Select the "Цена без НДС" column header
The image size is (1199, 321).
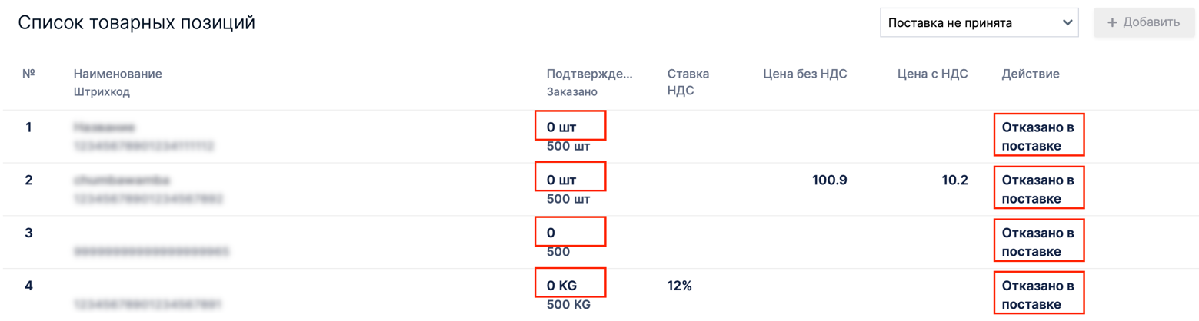click(805, 74)
